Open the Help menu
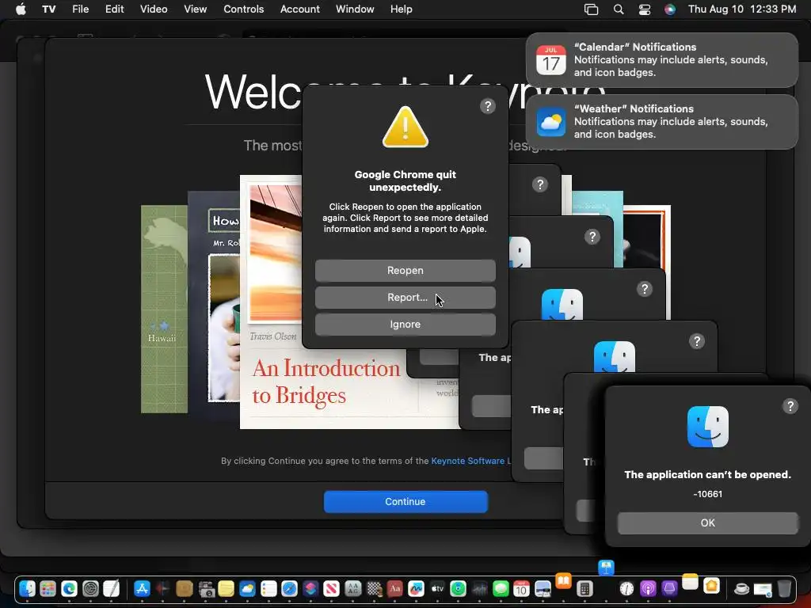This screenshot has height=608, width=811. (402, 9)
